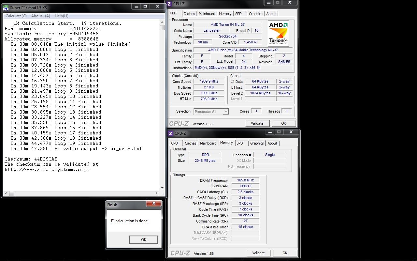417x261 pixels.
Task: Switch to SPD tab in lower CPU-Z
Action: [240, 143]
